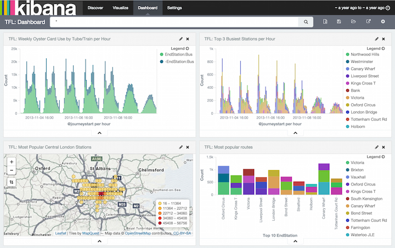Click the Save Dashboard icon
The width and height of the screenshot is (395, 248).
tap(340, 22)
